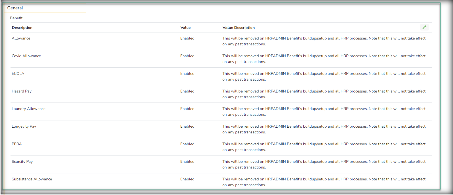Select the ECOLA benefit entry
The width and height of the screenshot is (453, 195).
(18, 74)
